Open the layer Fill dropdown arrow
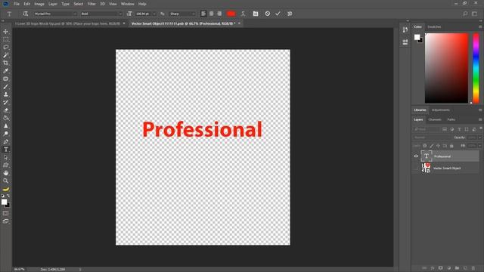This screenshot has height=272, width=484. 480,146
